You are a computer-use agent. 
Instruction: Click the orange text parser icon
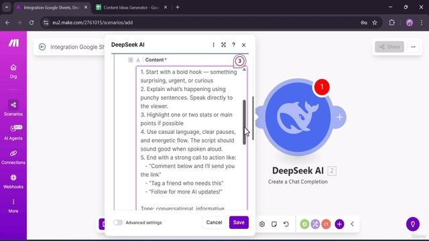[326, 224]
